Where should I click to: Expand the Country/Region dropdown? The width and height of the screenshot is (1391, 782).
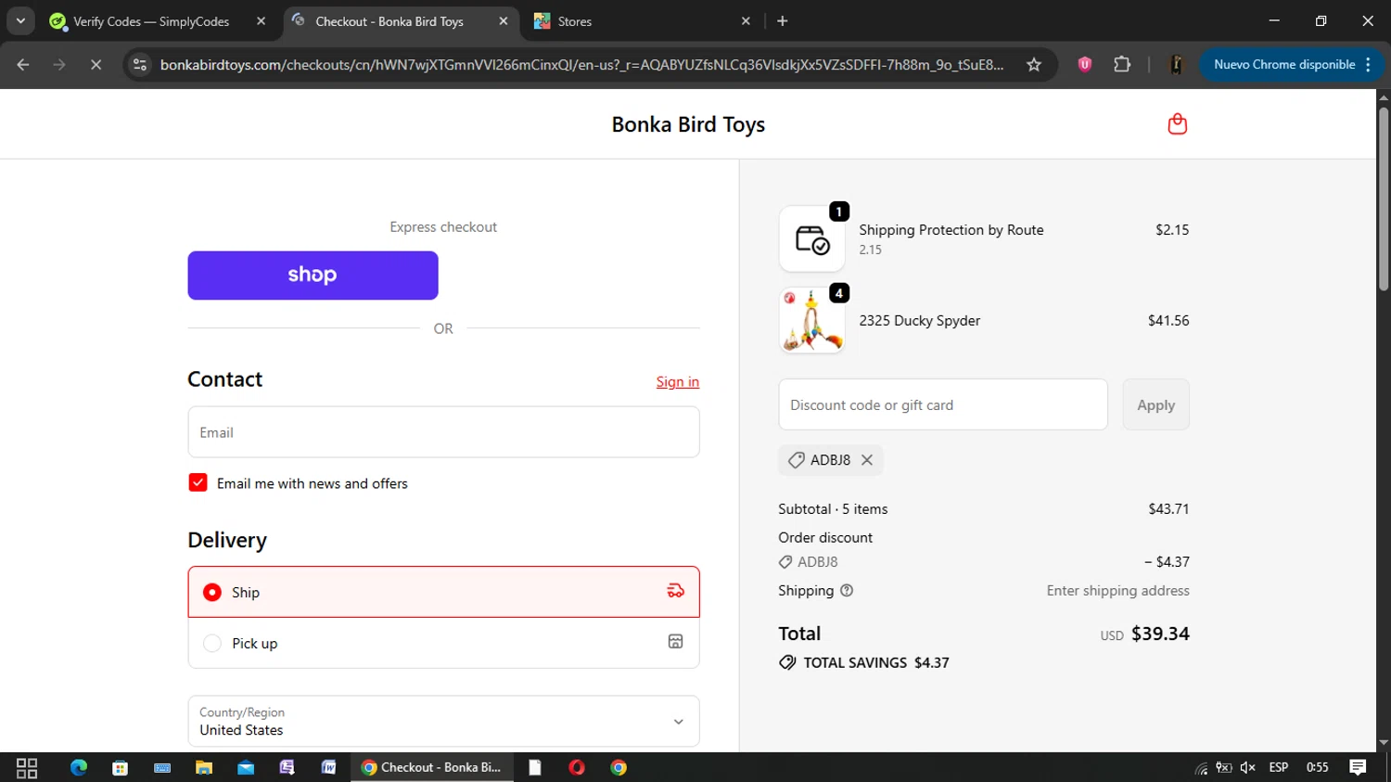click(x=443, y=721)
